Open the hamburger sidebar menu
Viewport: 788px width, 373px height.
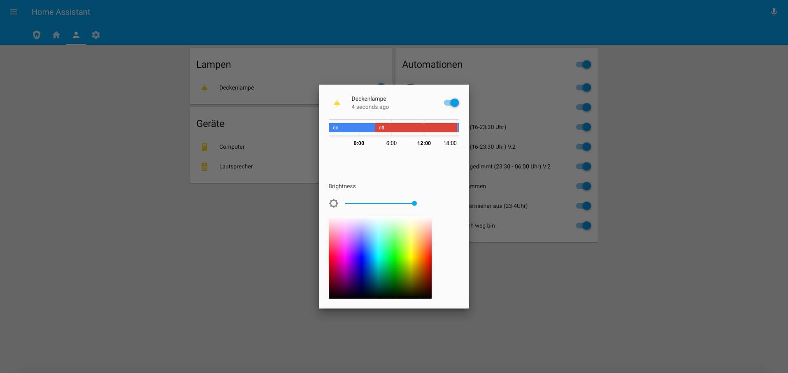coord(14,12)
